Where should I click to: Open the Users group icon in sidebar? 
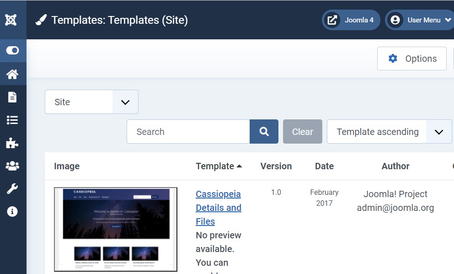pos(12,166)
